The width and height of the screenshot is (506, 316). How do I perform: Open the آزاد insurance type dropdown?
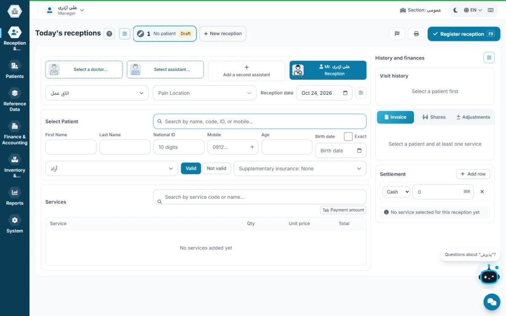[112, 169]
